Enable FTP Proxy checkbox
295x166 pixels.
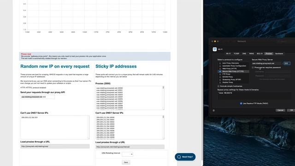[220, 74]
